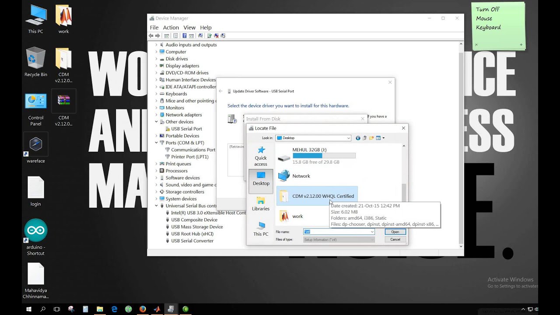560x315 pixels.
Task: Open Help menu in Device Manager
Action: [206, 28]
